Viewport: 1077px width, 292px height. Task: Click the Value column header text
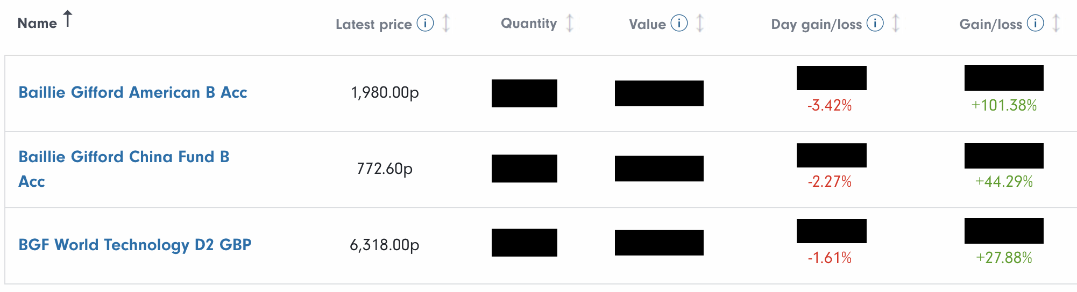pyautogui.click(x=648, y=25)
